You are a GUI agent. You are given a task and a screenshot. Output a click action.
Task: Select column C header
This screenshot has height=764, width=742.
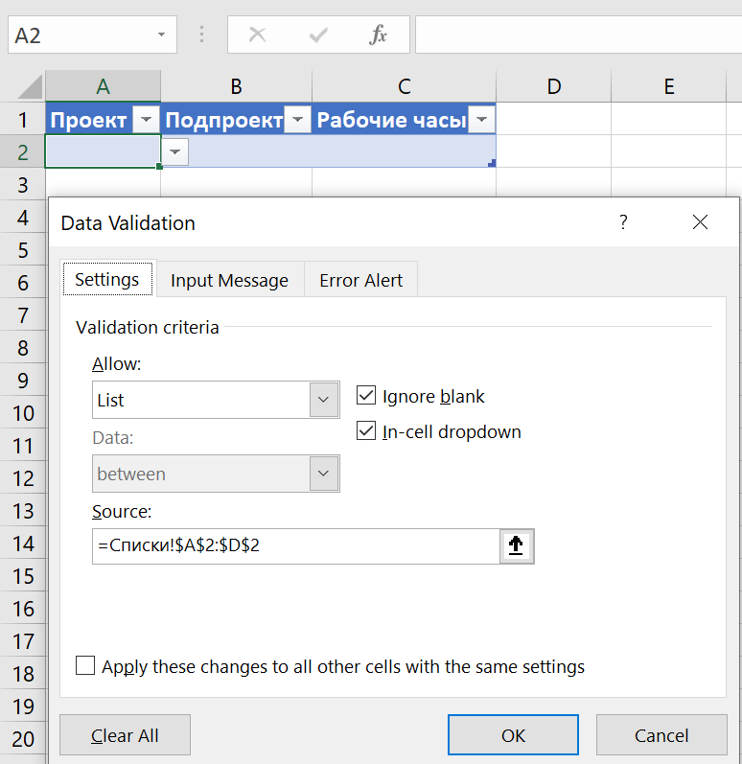click(x=404, y=86)
